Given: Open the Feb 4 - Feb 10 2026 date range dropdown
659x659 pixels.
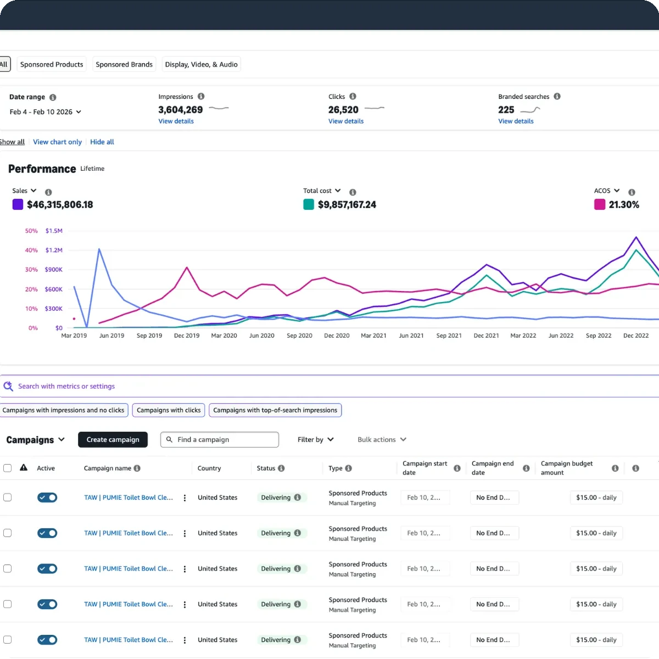Looking at the screenshot, I should (46, 111).
